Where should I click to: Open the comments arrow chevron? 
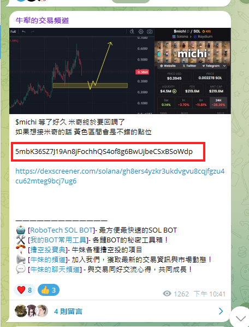pyautogui.click(x=221, y=311)
